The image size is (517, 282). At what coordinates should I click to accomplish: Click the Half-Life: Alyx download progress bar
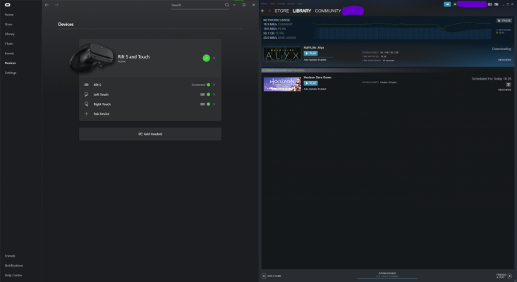pos(319,57)
